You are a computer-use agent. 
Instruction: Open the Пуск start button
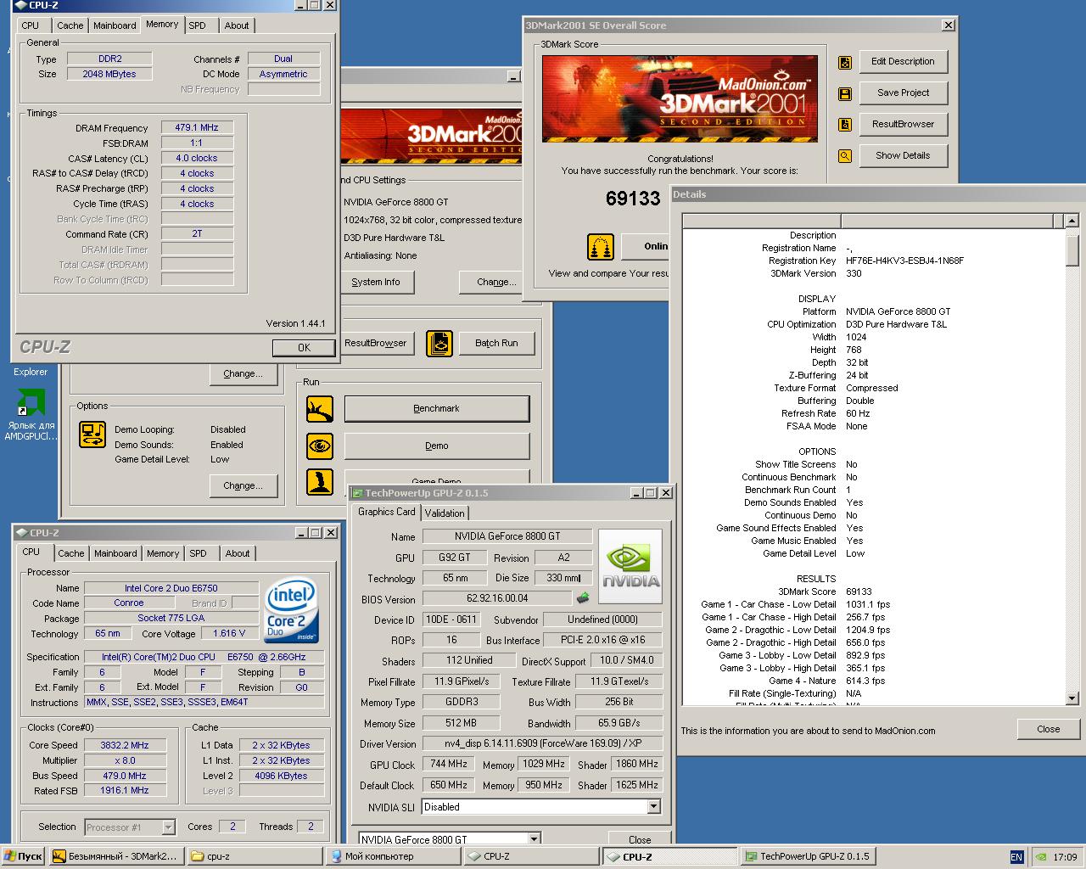[24, 857]
